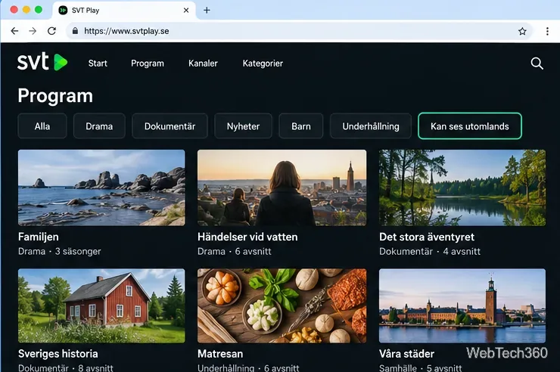Open the browser three-dot menu
Image resolution: width=560 pixels, height=372 pixels.
[x=547, y=32]
